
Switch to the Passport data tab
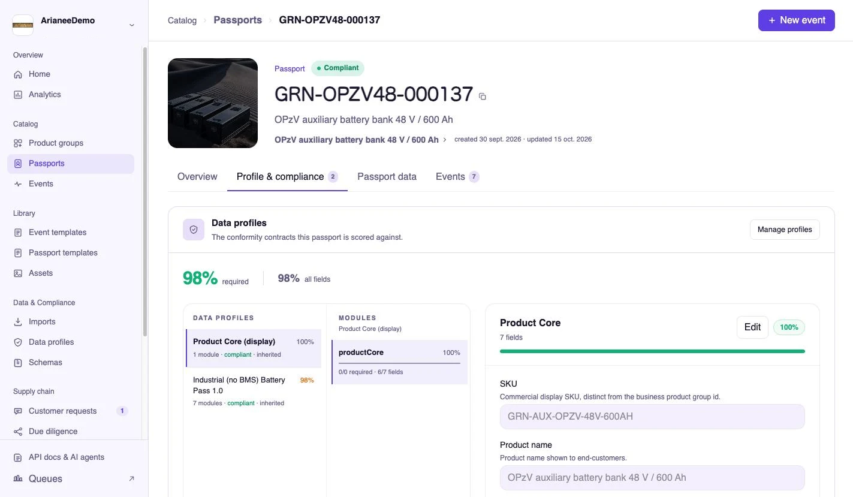point(387,177)
